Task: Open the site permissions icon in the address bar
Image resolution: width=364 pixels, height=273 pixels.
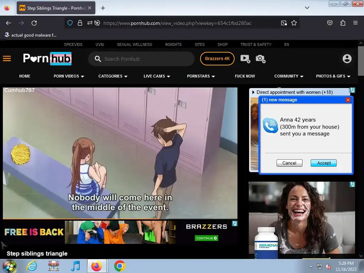Action: coord(90,23)
